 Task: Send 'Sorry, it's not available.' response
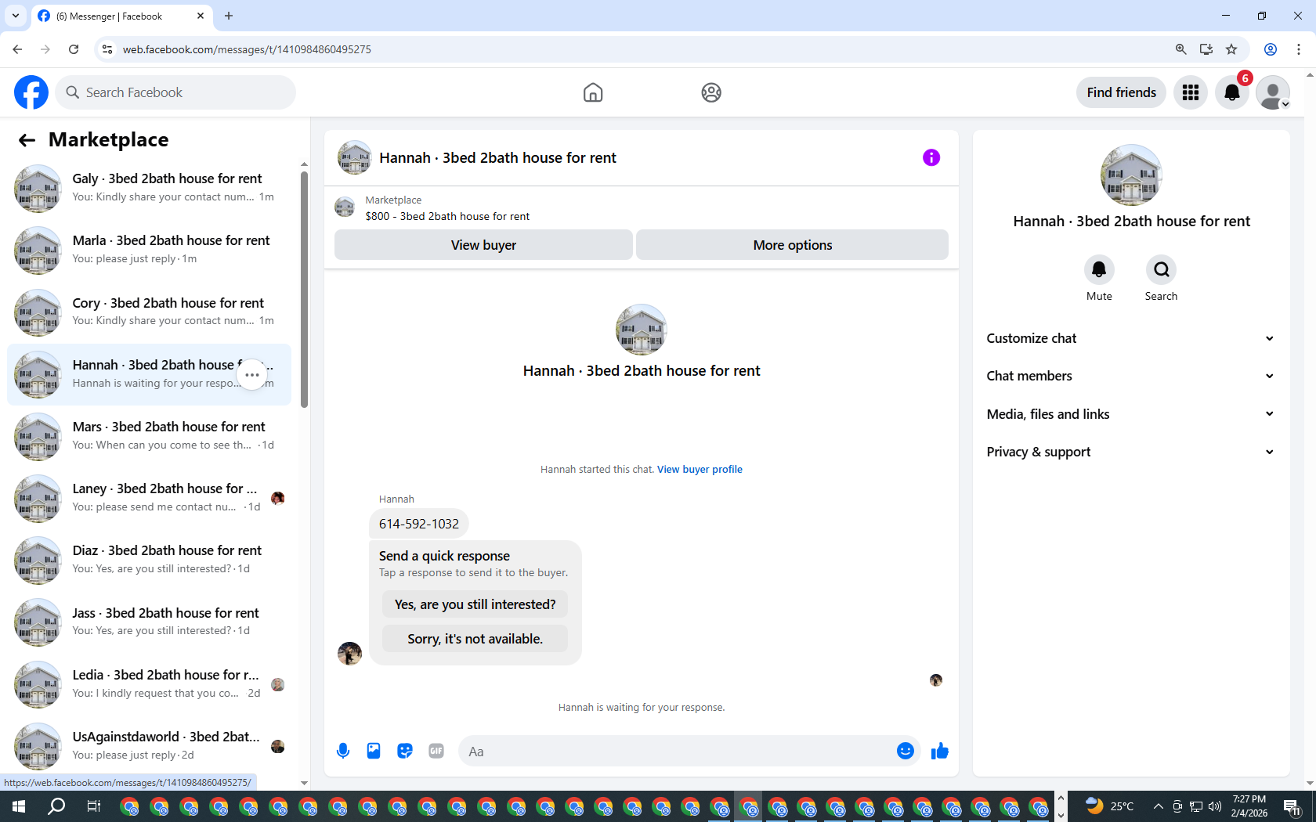tap(475, 639)
